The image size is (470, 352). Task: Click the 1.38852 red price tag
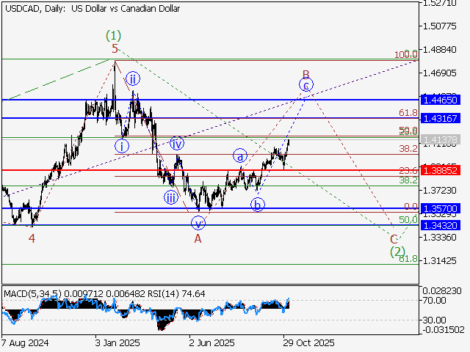point(440,170)
